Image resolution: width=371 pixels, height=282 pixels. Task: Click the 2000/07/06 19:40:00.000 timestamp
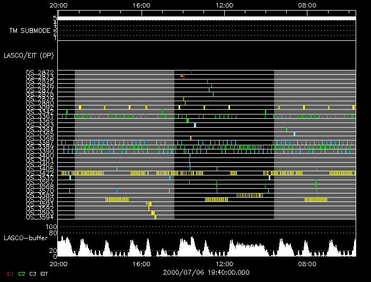(206, 272)
